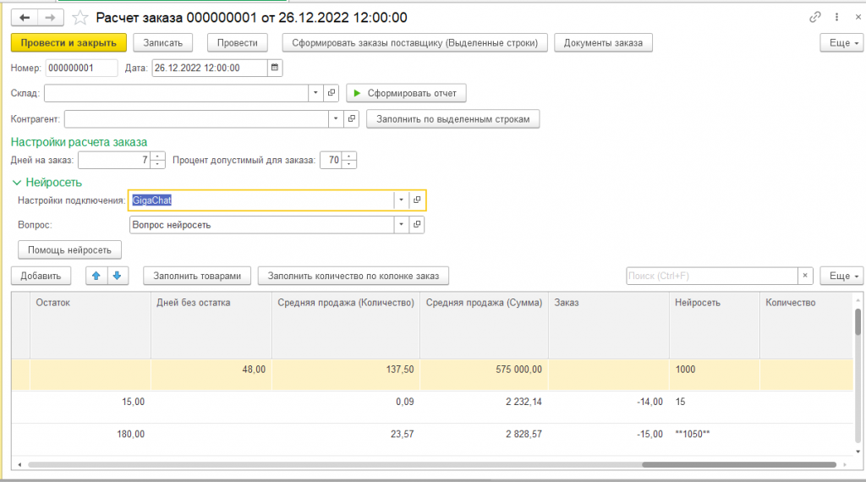Open the three-dot menu in title bar
Screen dimensions: 866x482
(836, 17)
